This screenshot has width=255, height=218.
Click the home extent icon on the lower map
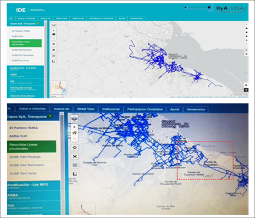[x=74, y=133]
